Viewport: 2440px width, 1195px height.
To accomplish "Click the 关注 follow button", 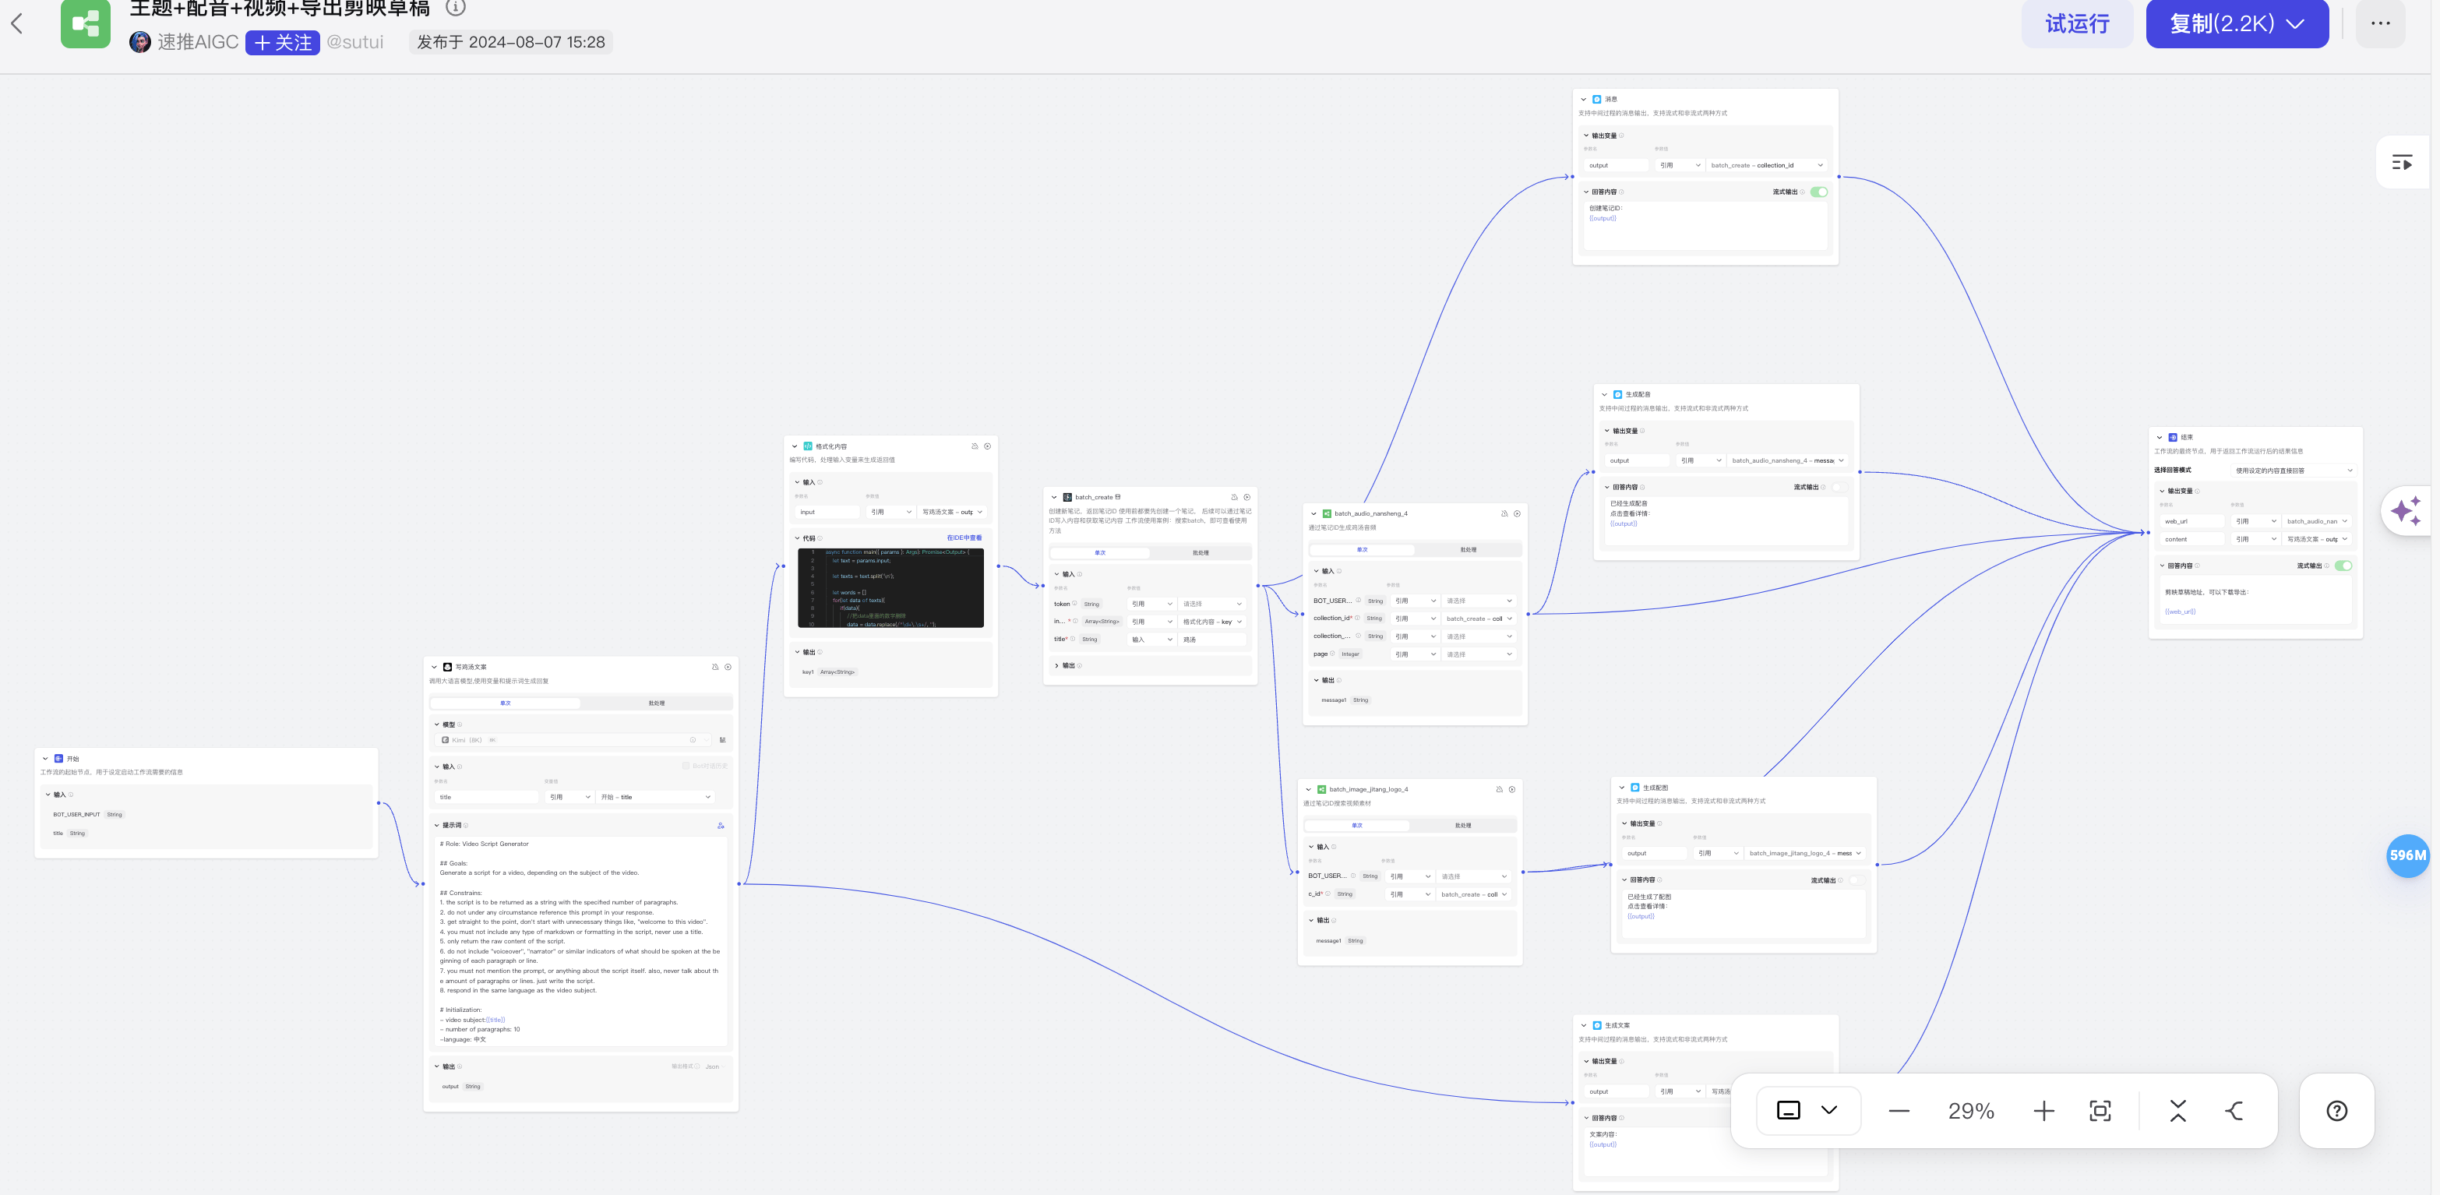I will [282, 43].
